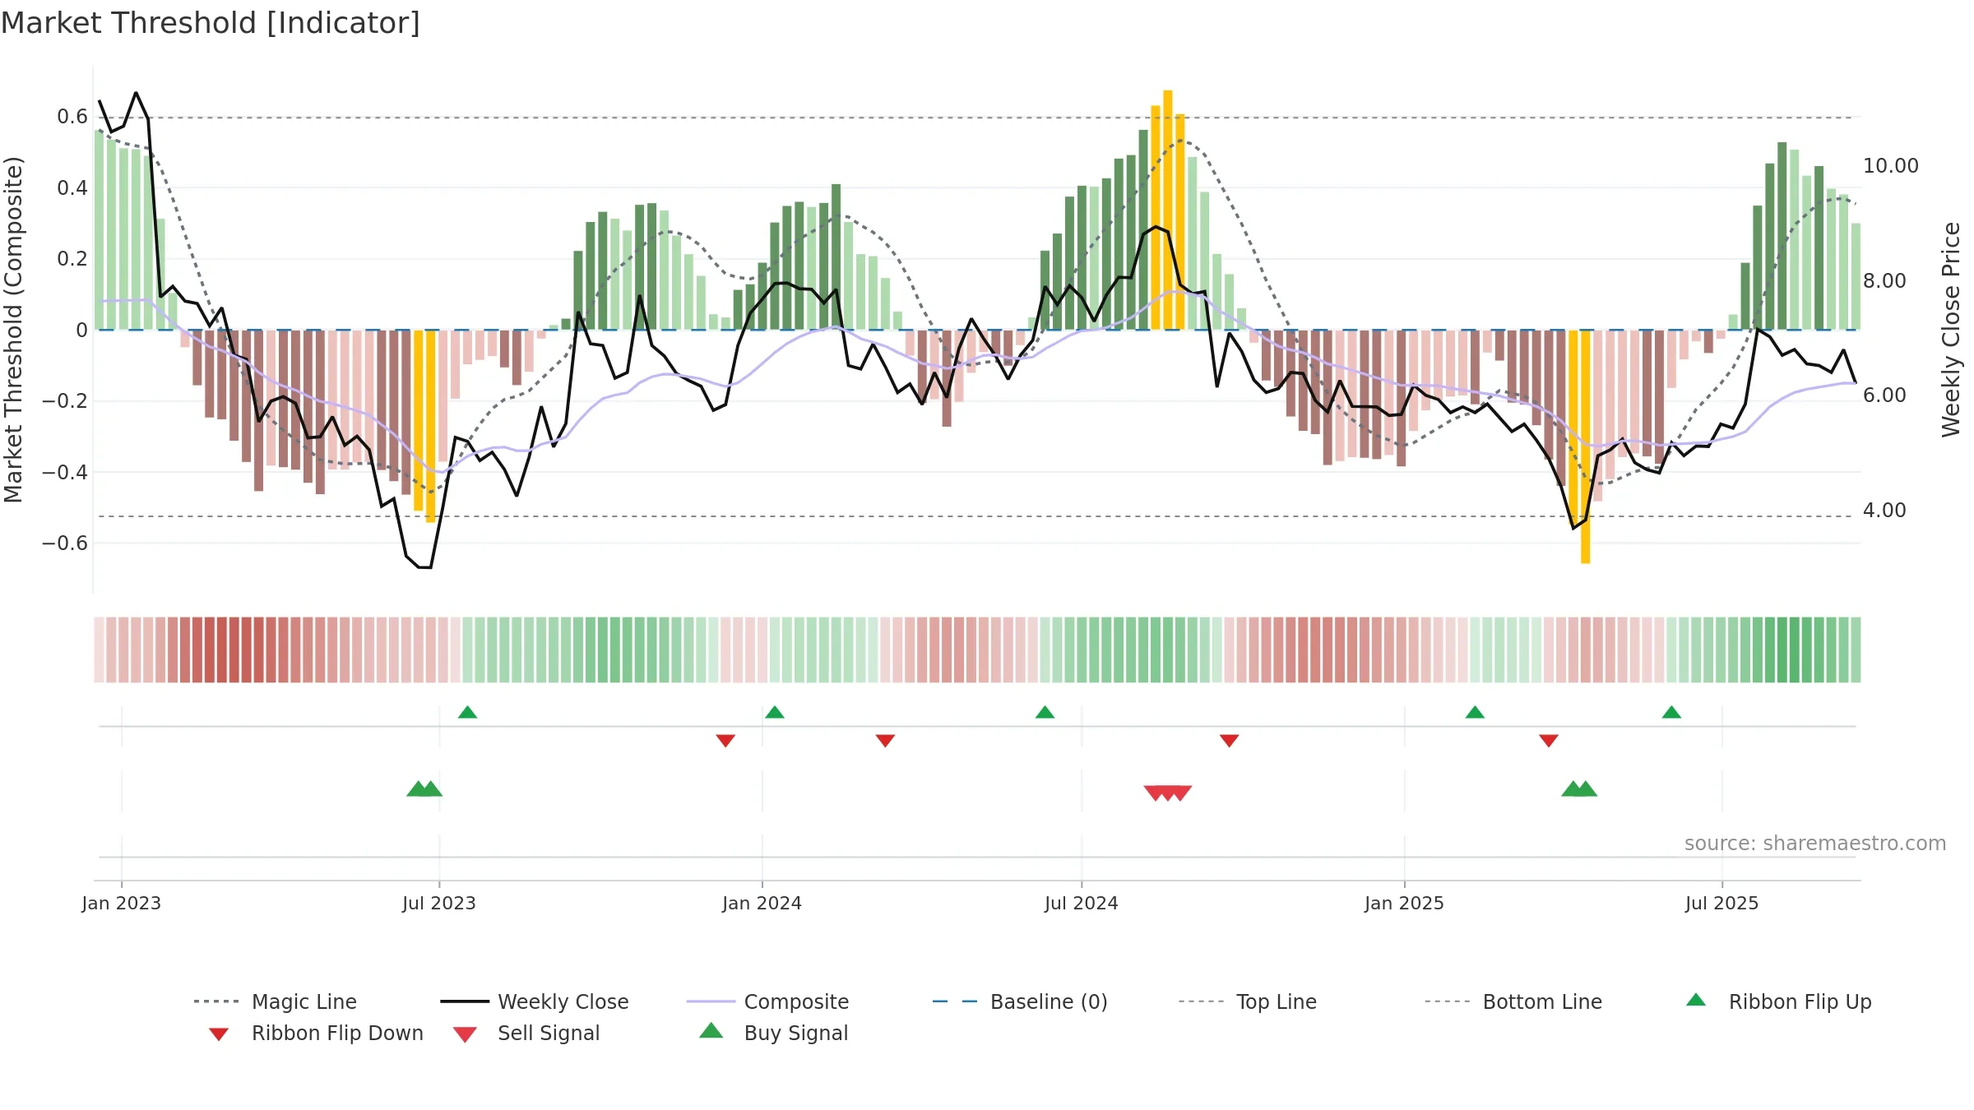
Task: Click the Weekly Close Price axis title
Action: [x=1951, y=330]
